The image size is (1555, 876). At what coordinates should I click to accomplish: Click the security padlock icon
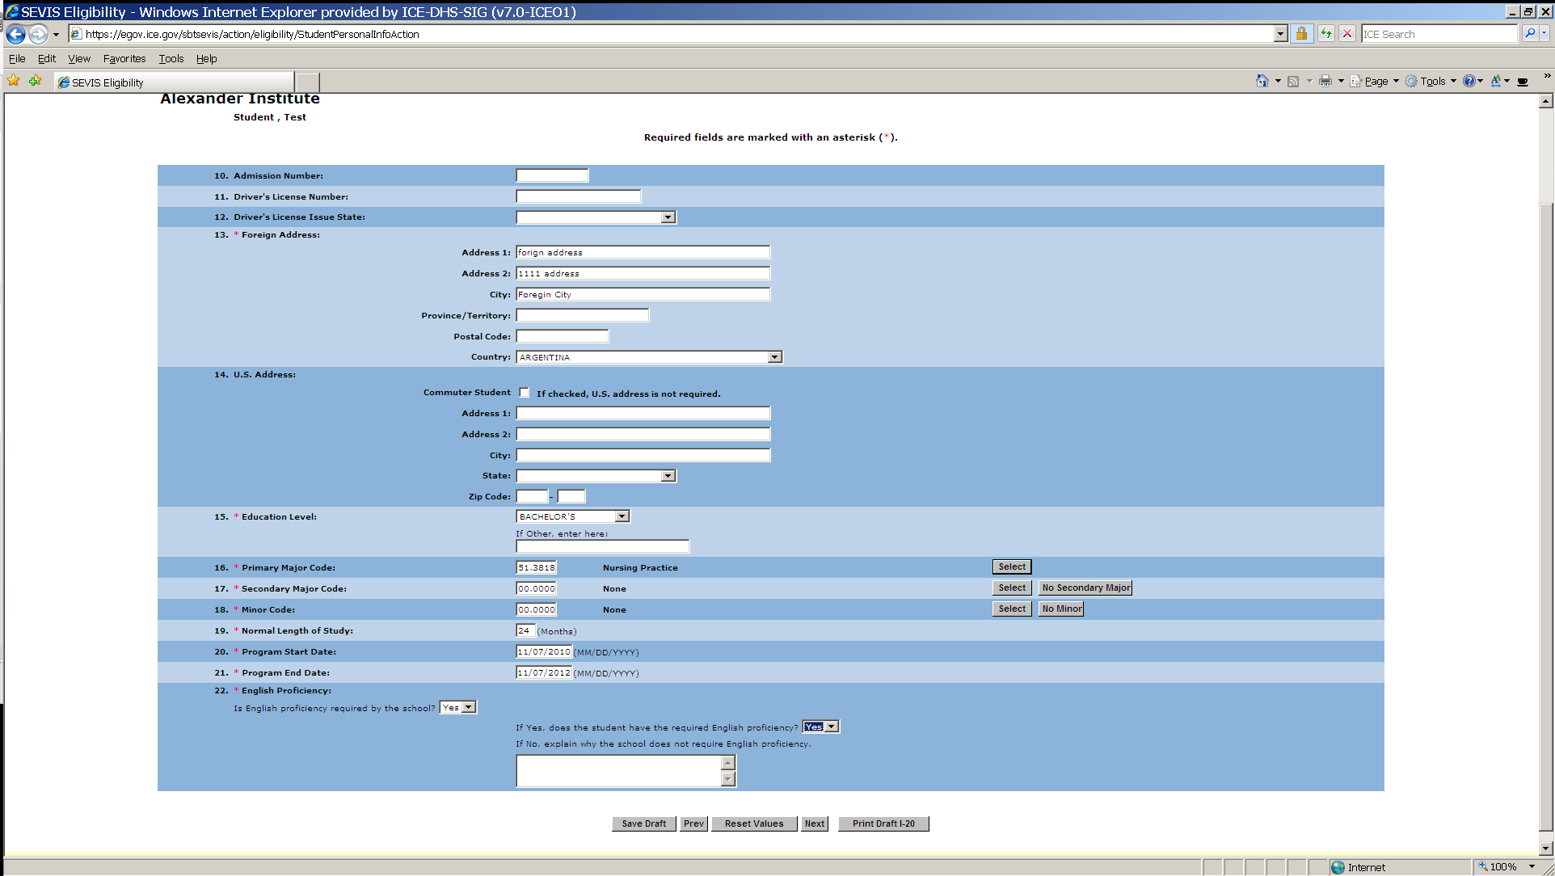pyautogui.click(x=1301, y=34)
